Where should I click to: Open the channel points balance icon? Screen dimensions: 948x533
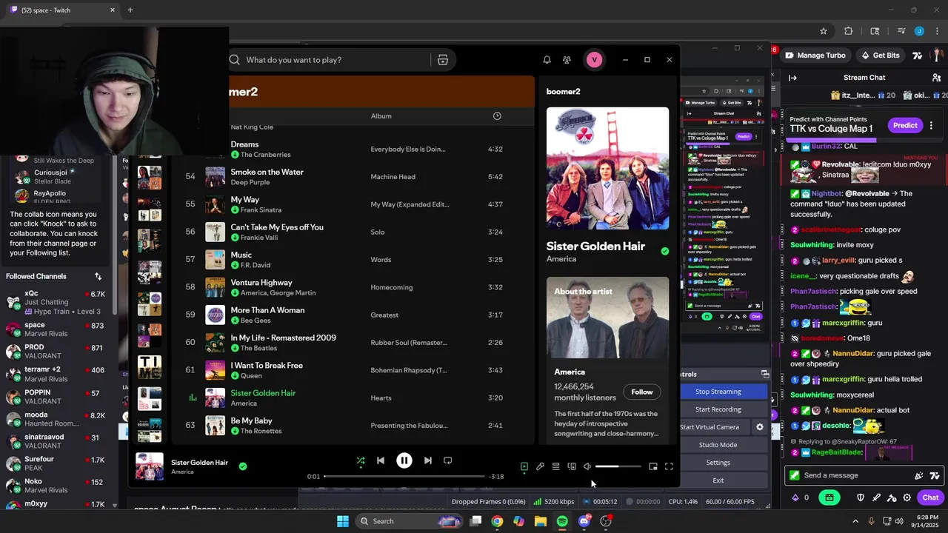coord(796,497)
